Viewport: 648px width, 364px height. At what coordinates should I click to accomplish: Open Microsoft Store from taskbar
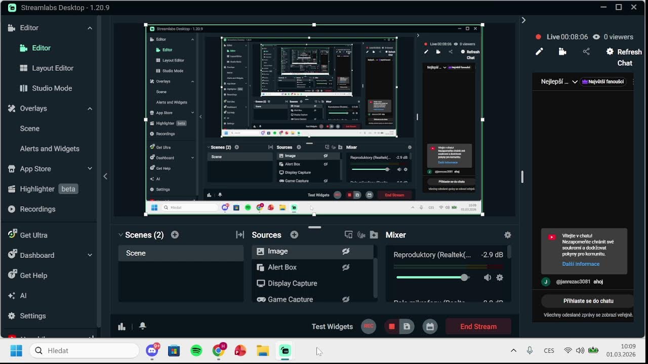(174, 350)
